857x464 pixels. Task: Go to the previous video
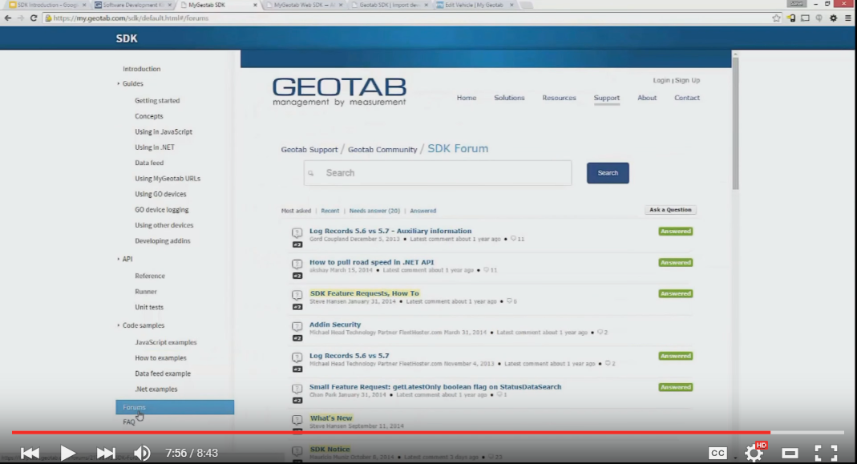[x=30, y=453]
